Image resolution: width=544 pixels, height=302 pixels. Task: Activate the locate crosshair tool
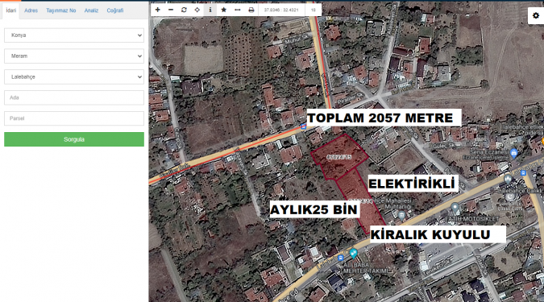click(197, 10)
